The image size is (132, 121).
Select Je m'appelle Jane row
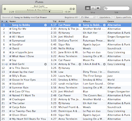coord(66,52)
